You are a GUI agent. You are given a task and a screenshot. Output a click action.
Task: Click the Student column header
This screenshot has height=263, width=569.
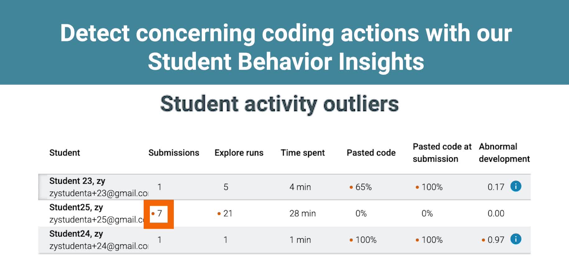[x=65, y=153]
